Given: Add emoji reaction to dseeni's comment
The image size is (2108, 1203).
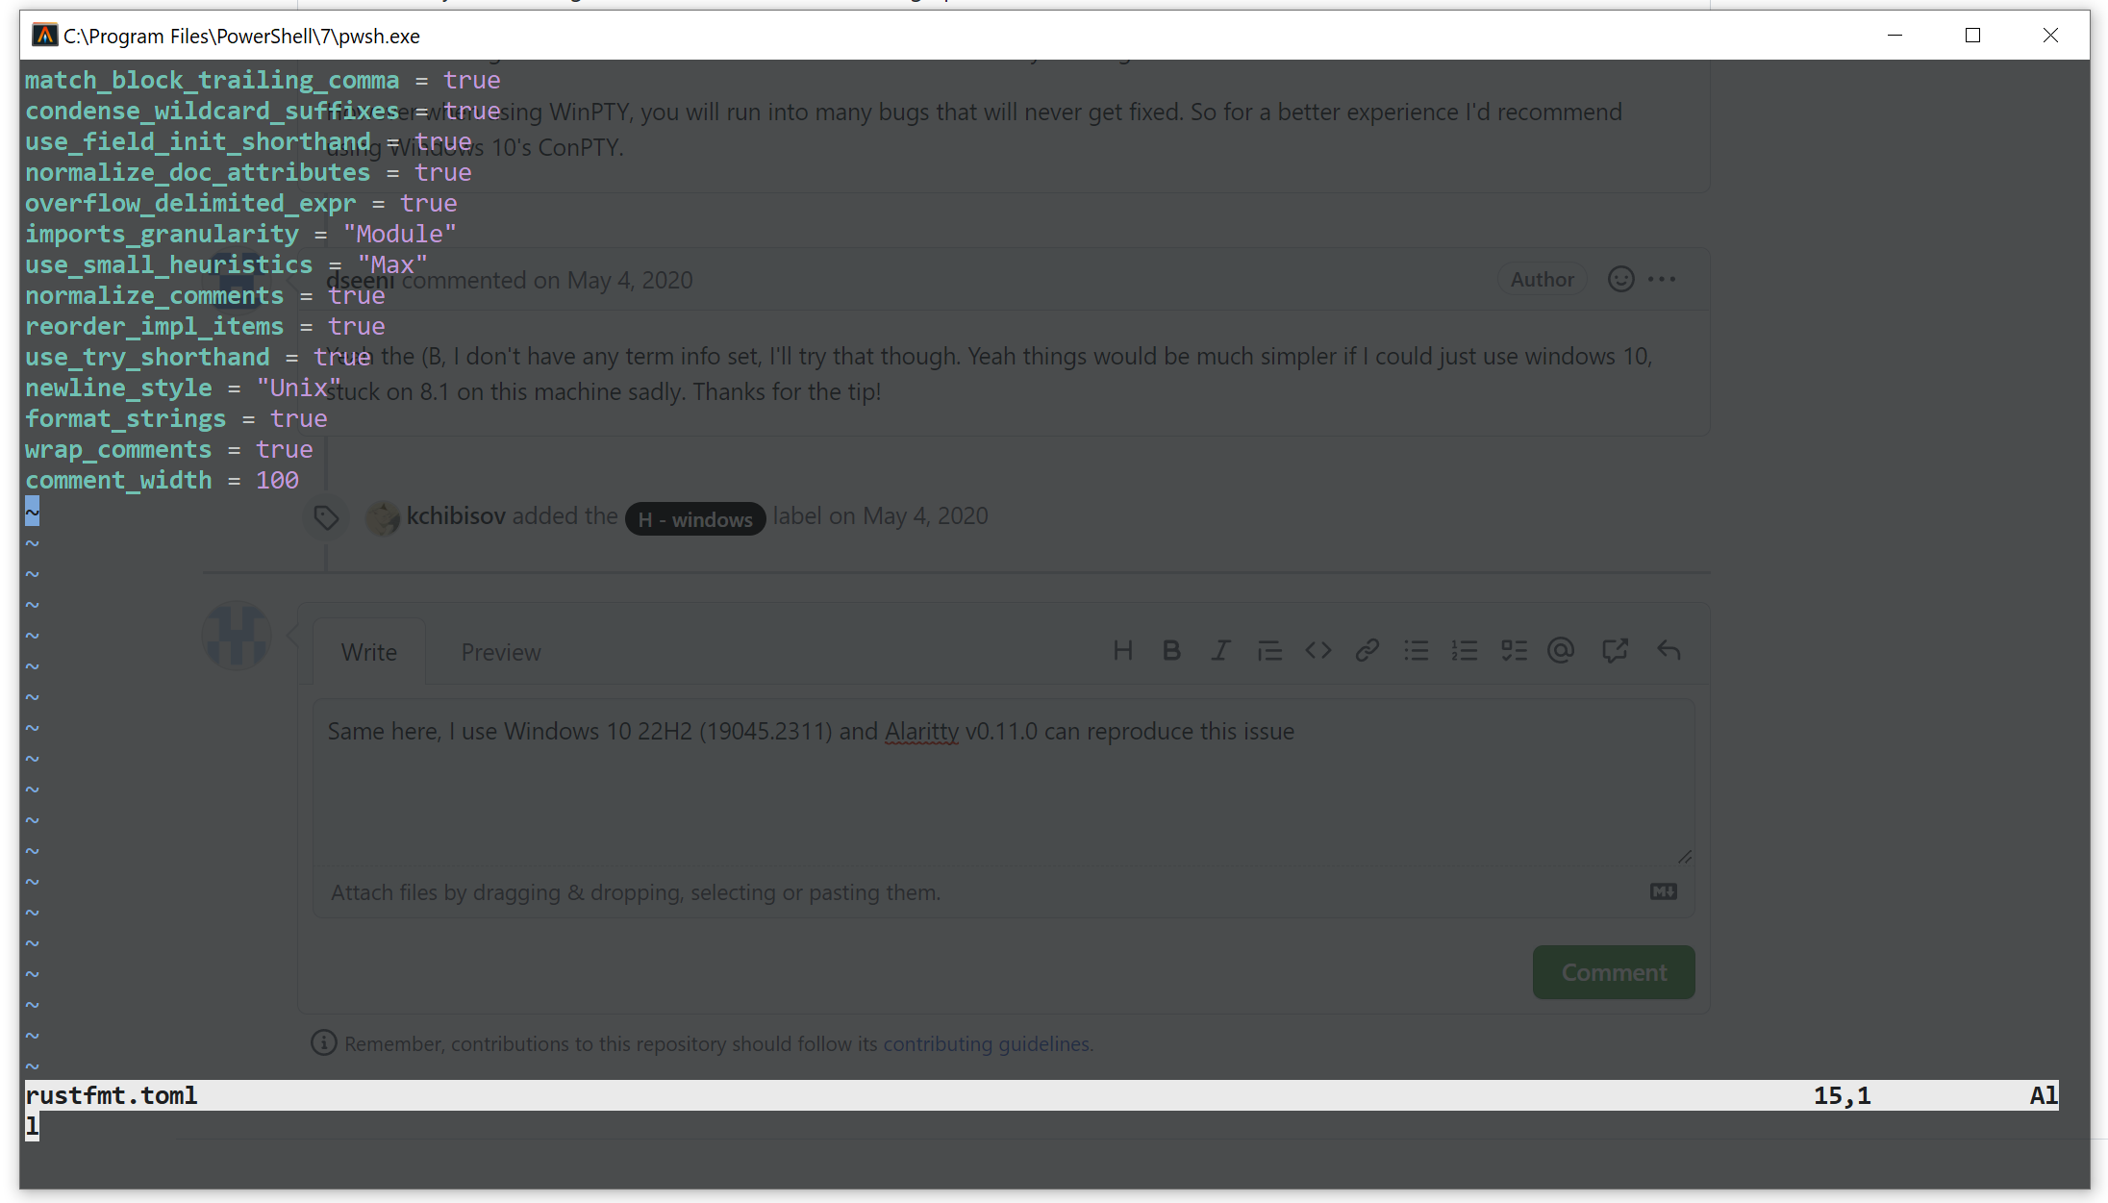Looking at the screenshot, I should click(1620, 279).
